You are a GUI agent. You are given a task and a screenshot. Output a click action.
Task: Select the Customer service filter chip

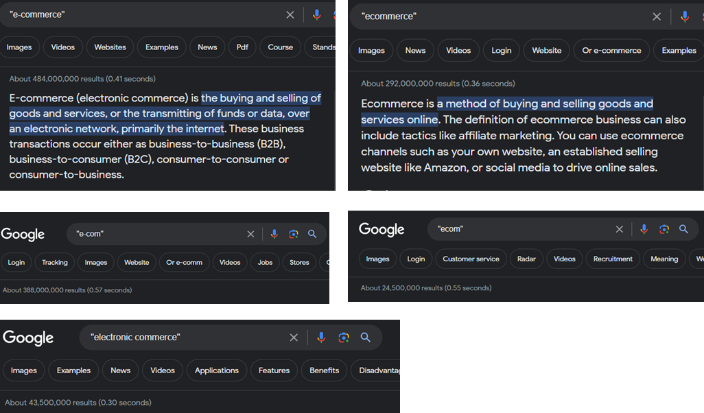(x=471, y=259)
